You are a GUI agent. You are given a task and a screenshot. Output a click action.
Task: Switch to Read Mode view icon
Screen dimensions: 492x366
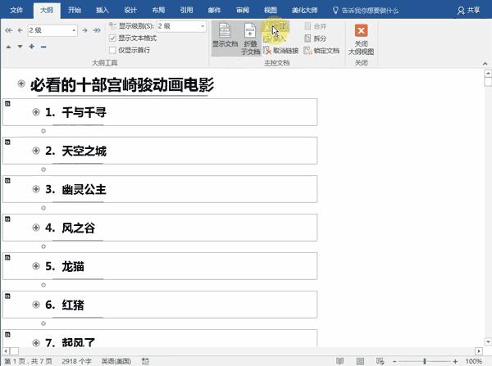click(x=339, y=361)
